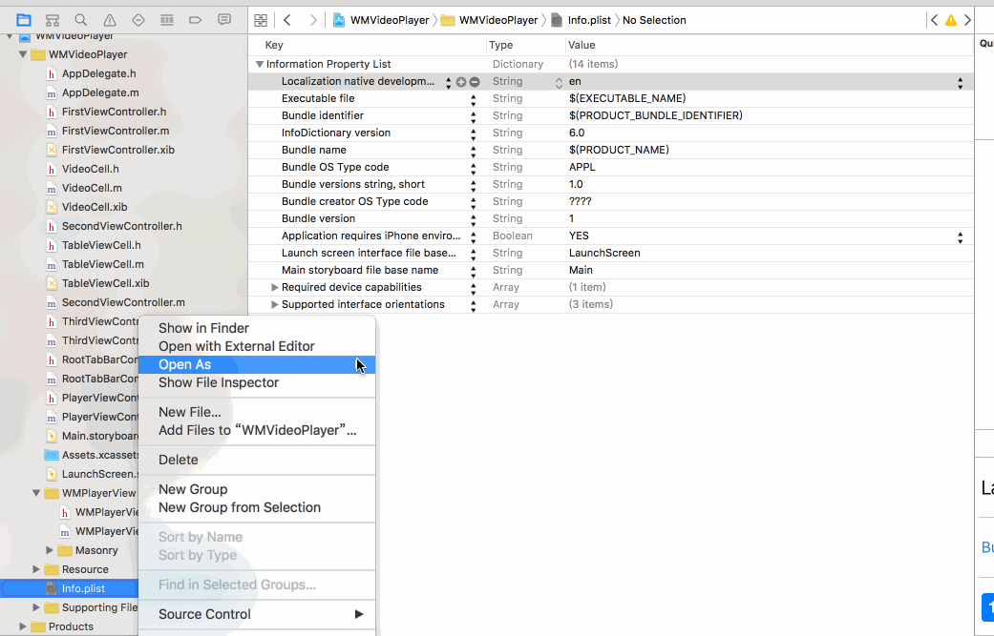Screen dimensions: 994x636
Task: Expand Supported interface orientations array
Action: tap(274, 304)
